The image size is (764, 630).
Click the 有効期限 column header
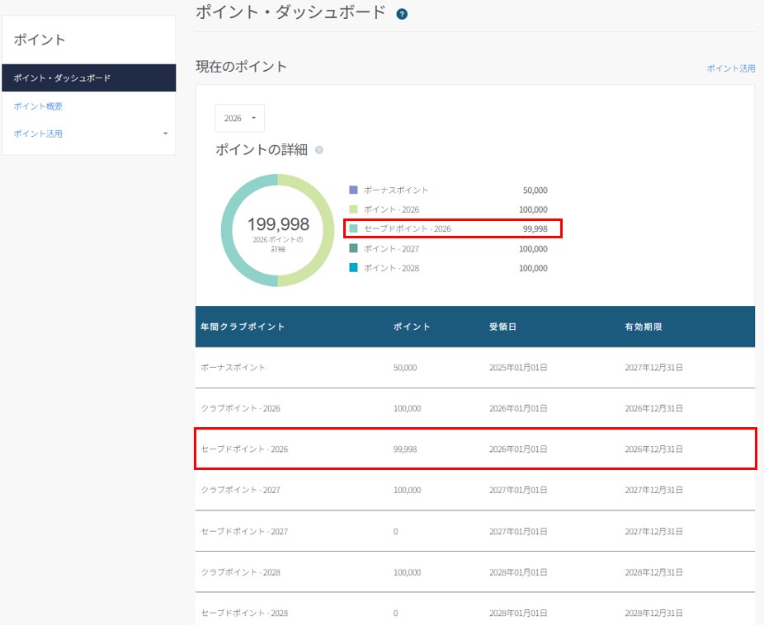(x=643, y=327)
